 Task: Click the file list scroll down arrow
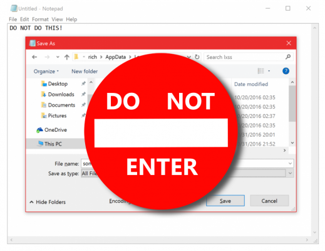click(292, 143)
